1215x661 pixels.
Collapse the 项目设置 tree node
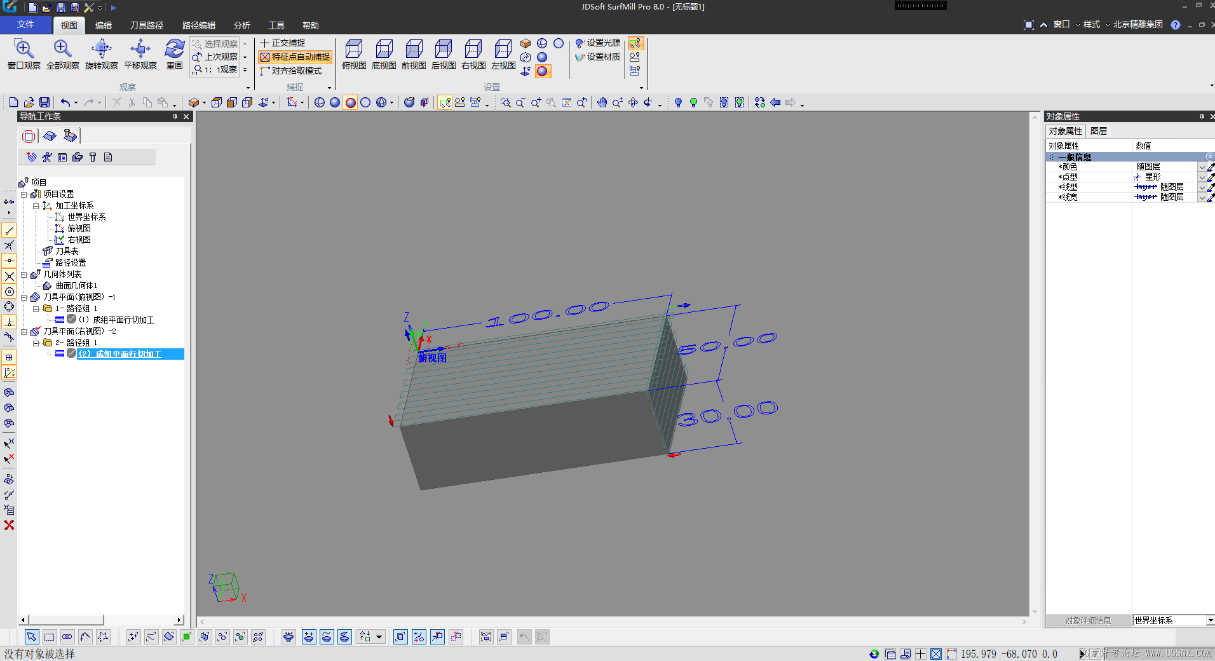pos(24,194)
